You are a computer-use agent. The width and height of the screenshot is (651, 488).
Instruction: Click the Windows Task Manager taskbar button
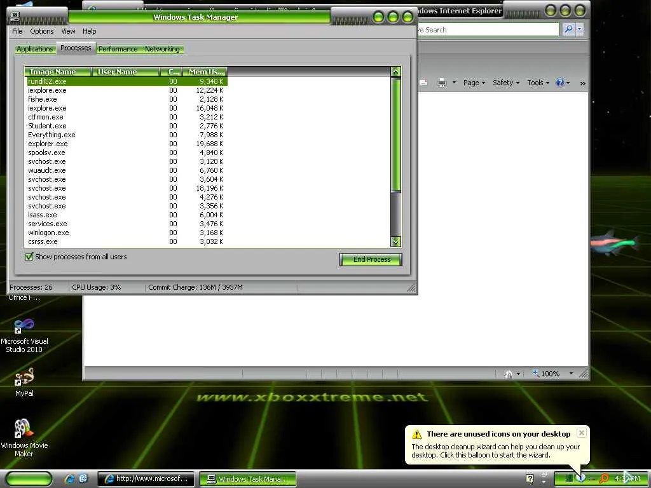(x=248, y=478)
